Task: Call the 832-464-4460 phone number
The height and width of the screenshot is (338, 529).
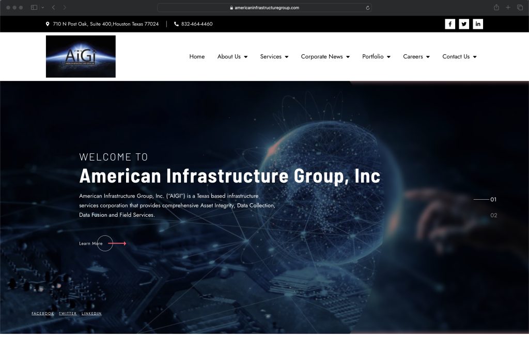Action: (x=197, y=24)
